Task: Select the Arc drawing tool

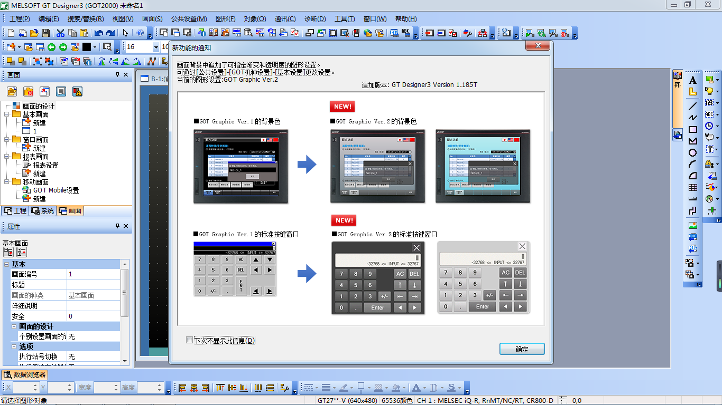Action: 693,164
